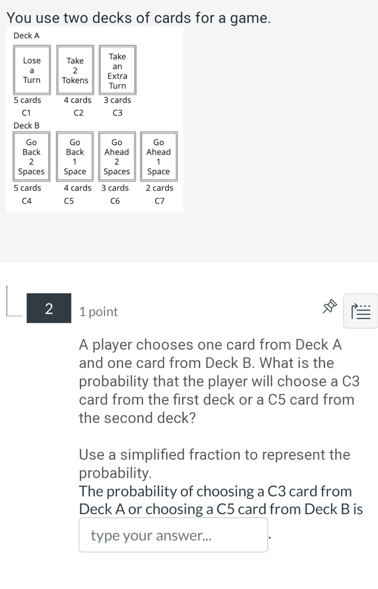Select the outline list icon on the right
This screenshot has width=378, height=589.
pos(360,310)
